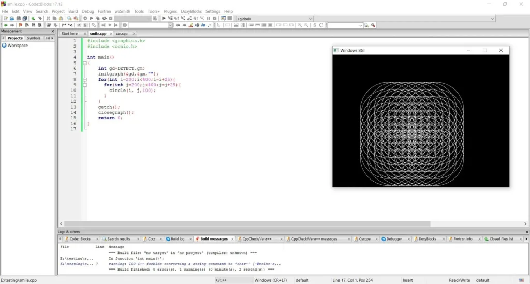This screenshot has width=530, height=284.
Task: Select the Symbols tab in Management panel
Action: [x=34, y=38]
